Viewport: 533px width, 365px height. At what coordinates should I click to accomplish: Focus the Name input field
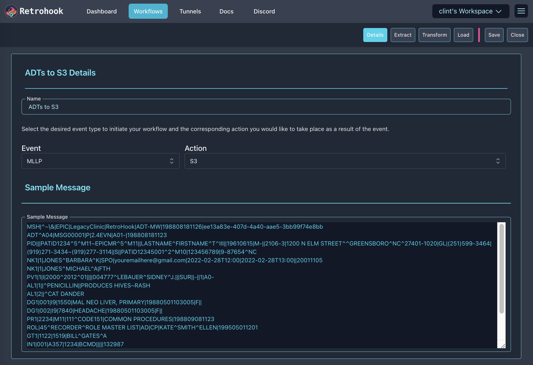coord(266,107)
